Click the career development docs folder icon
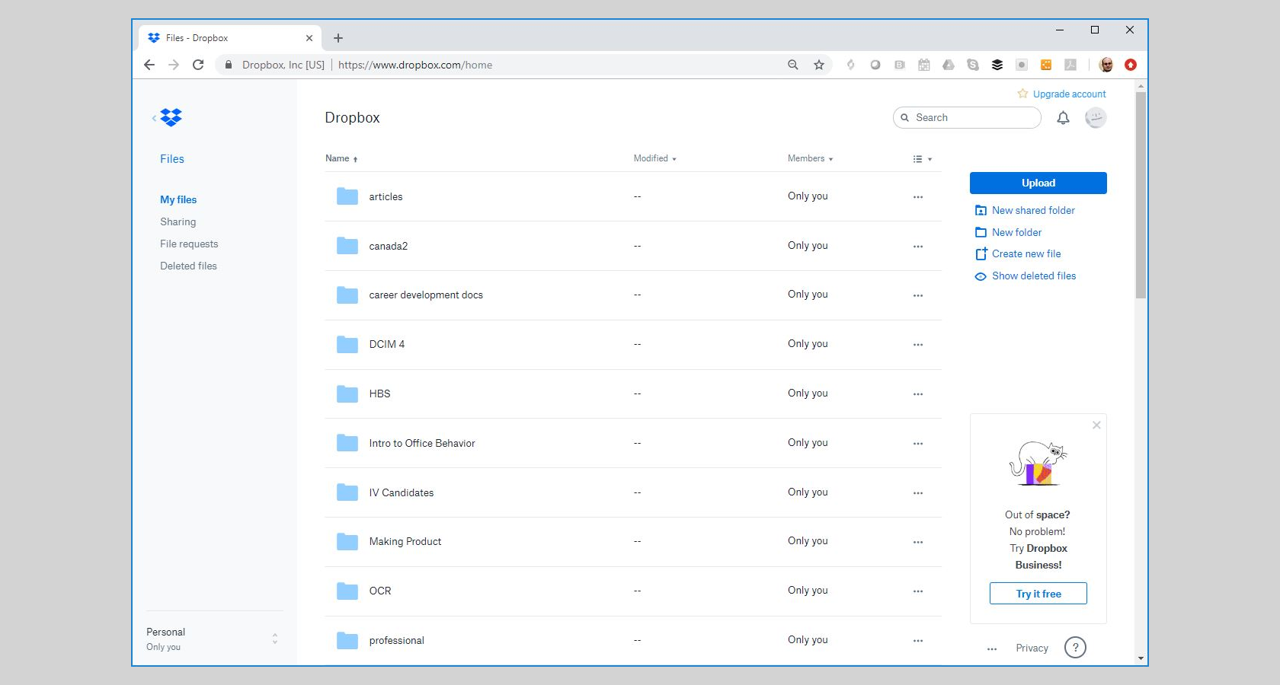 [347, 295]
